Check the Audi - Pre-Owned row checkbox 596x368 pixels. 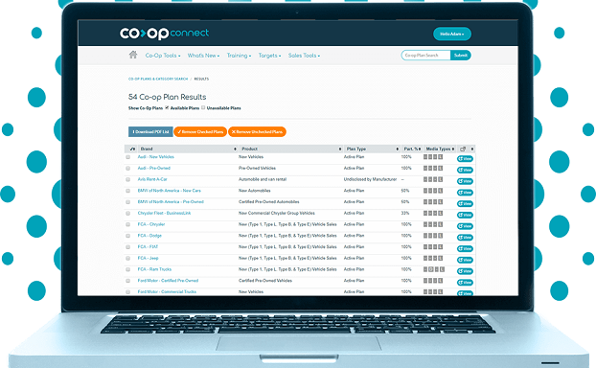point(128,168)
